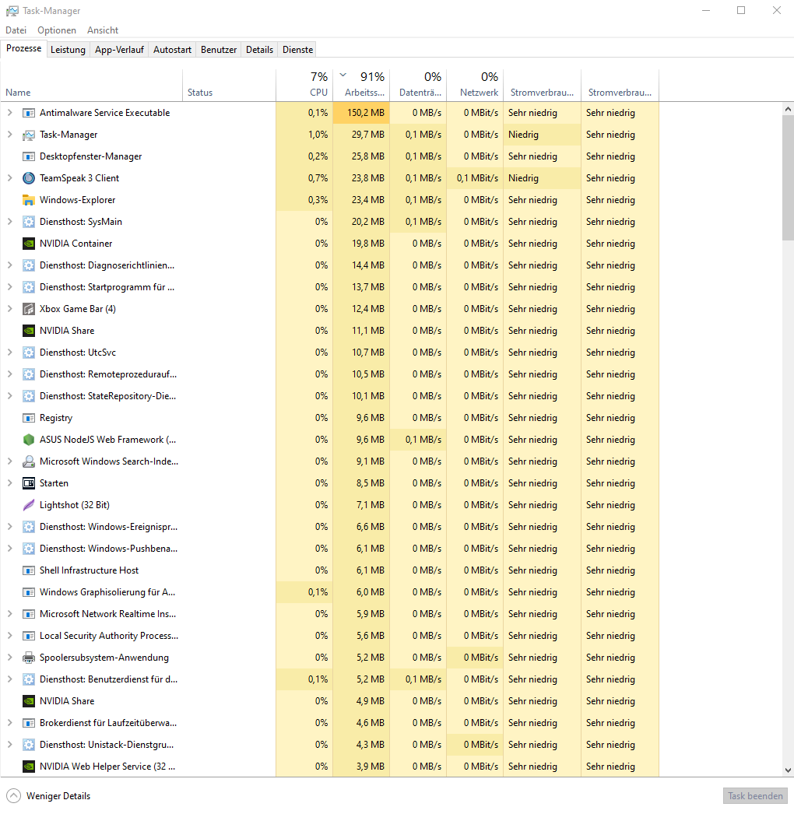Click the Registry process icon
Viewport: 794px width, 814px height.
tap(29, 418)
